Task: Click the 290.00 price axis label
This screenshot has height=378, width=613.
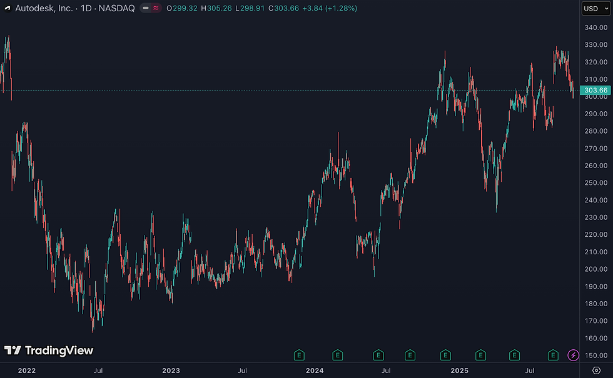Action: click(595, 114)
